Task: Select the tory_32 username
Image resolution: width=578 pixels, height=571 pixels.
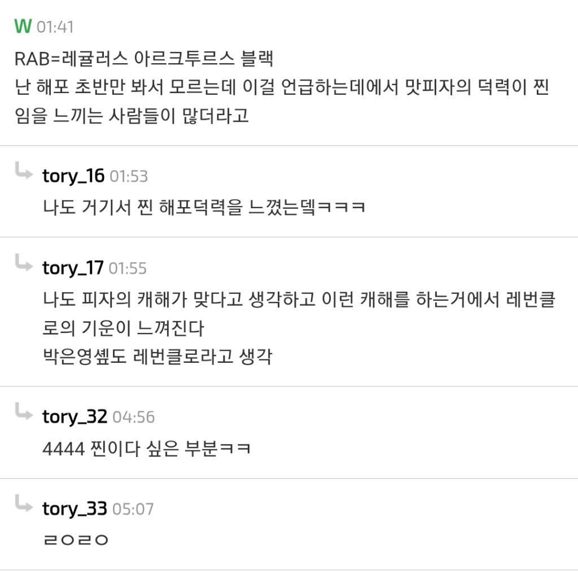Action: point(75,417)
